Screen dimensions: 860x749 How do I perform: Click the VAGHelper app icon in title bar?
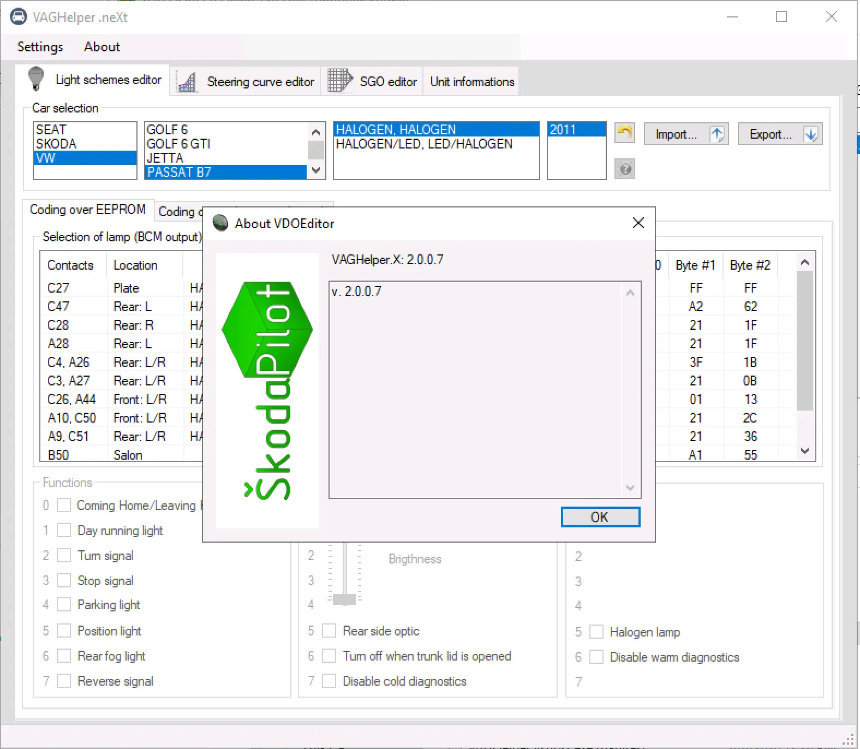[19, 17]
